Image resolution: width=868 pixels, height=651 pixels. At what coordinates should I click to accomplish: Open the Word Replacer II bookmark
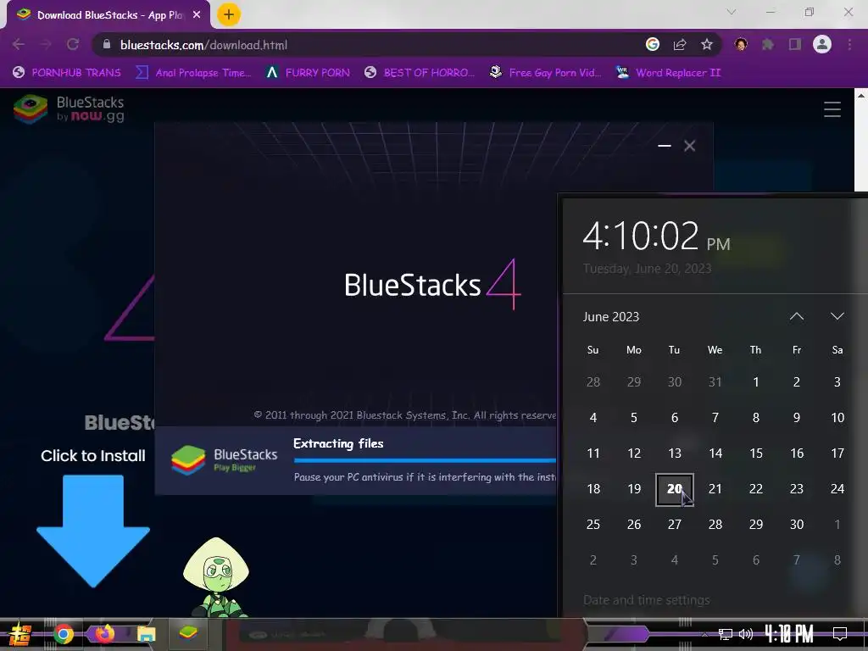point(668,73)
